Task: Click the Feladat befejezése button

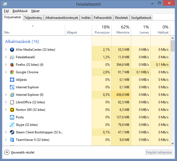Action: (x=159, y=152)
